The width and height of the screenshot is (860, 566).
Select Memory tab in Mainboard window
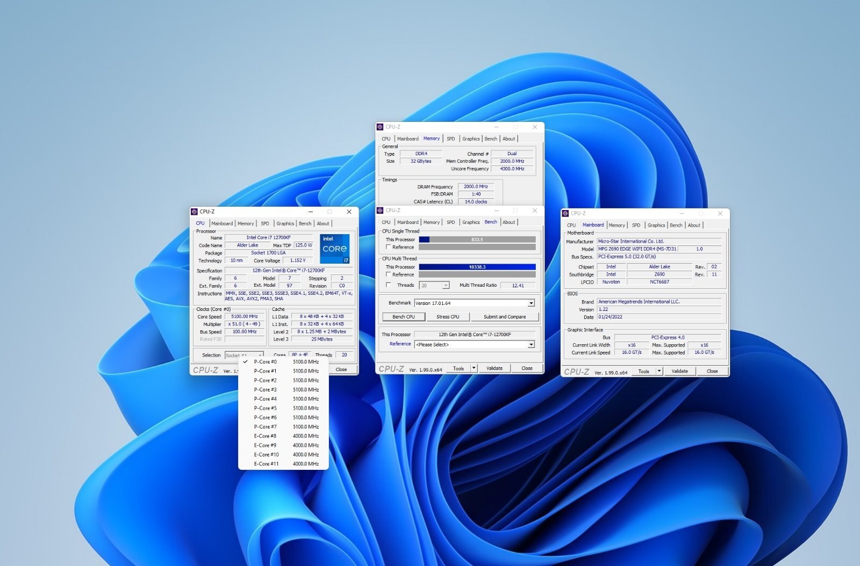617,225
